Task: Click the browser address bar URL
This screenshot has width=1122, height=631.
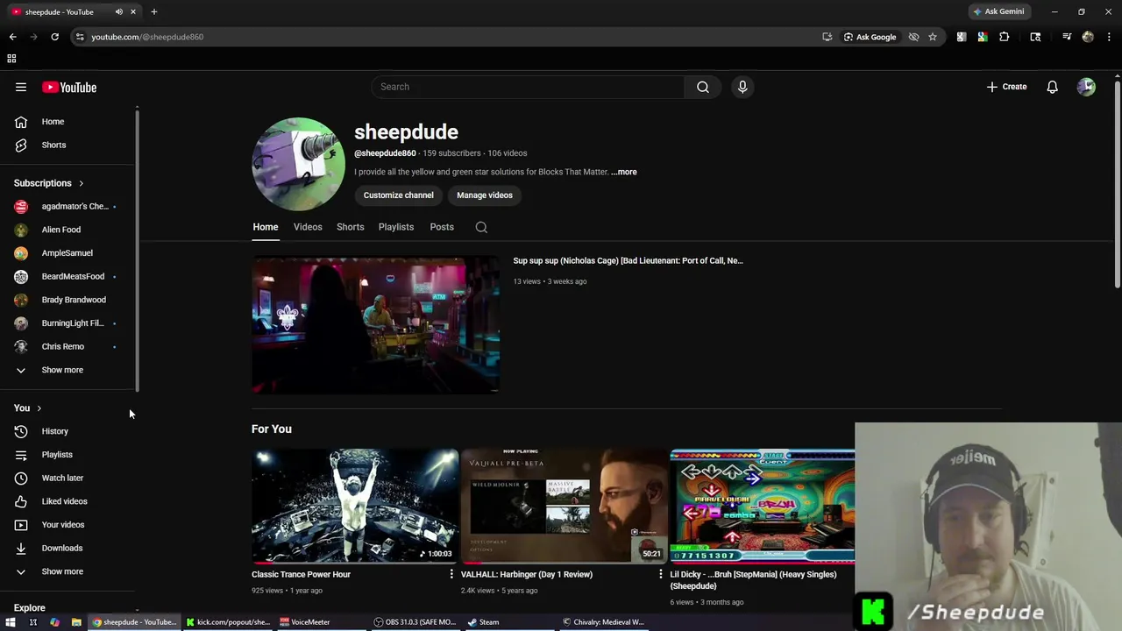Action: pyautogui.click(x=147, y=37)
